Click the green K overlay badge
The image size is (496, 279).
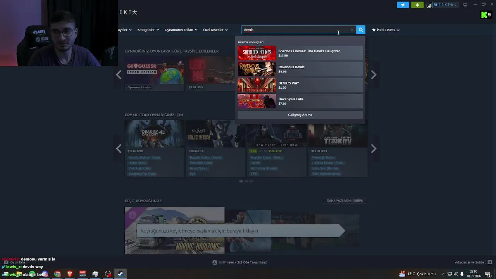pos(486,15)
